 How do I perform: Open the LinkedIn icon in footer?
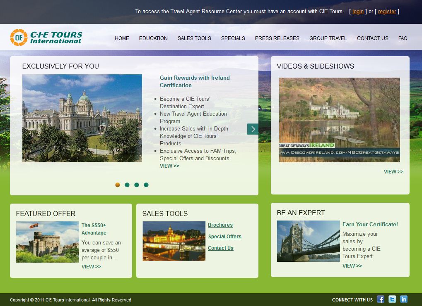[x=404, y=299]
